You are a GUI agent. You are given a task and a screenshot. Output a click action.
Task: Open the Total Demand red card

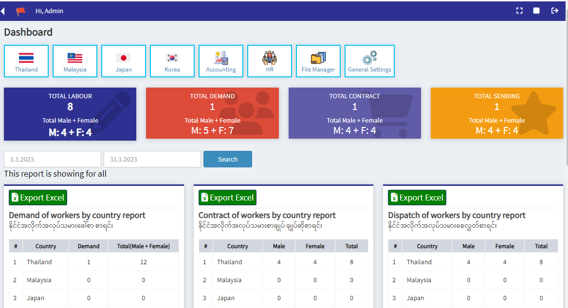[212, 113]
